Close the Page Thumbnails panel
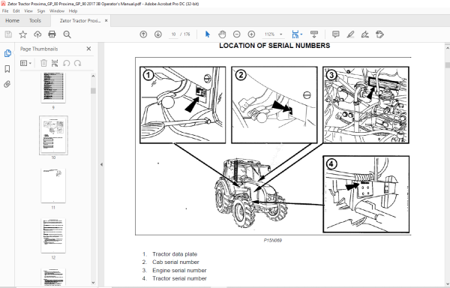Viewport: 450px width, 288px height. coord(88,49)
